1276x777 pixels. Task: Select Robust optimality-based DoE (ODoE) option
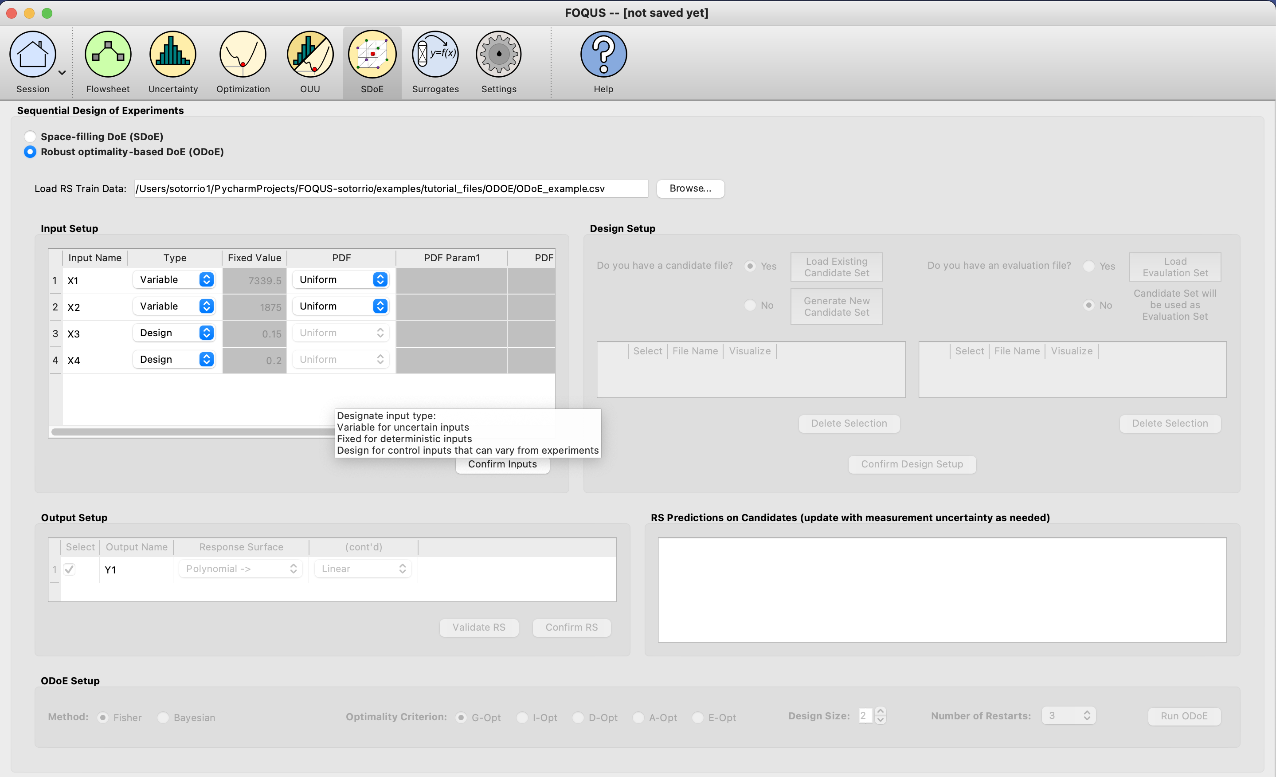click(30, 152)
